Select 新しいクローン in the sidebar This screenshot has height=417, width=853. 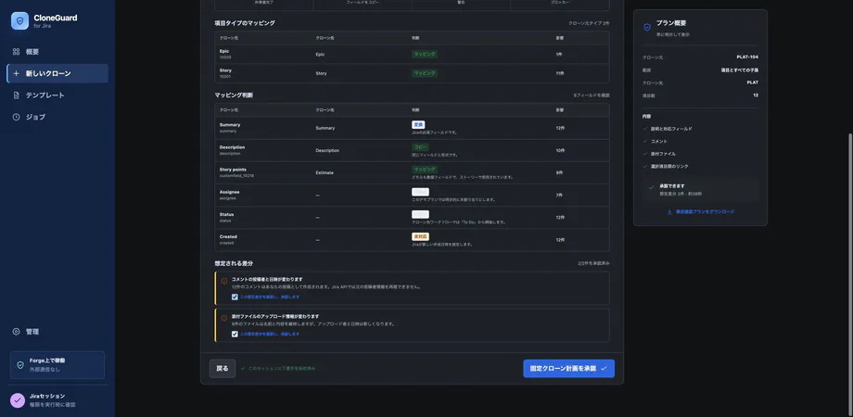[x=57, y=73]
